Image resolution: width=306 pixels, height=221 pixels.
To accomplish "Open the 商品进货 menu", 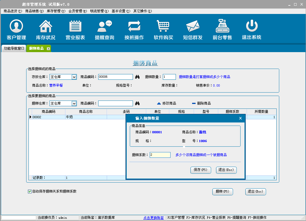I will [x=13, y=11].
